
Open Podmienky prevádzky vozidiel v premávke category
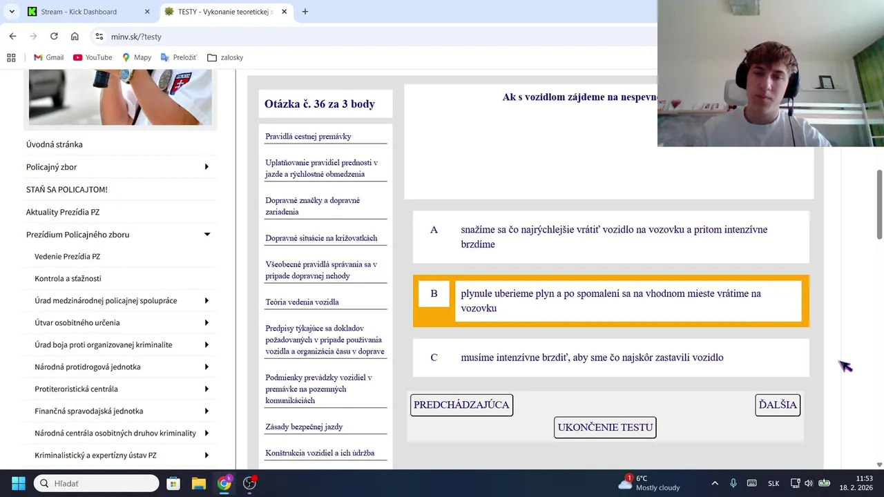pos(319,389)
